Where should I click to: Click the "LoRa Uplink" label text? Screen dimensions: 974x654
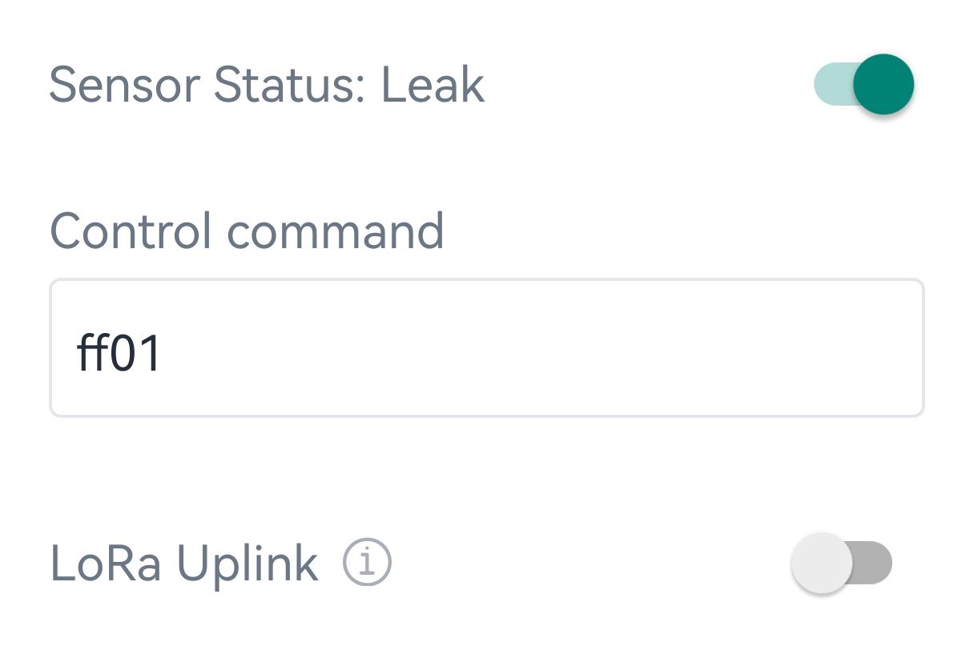click(x=184, y=563)
